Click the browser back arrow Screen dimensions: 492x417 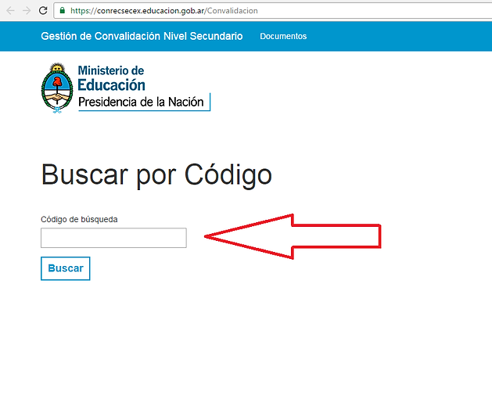(10, 11)
